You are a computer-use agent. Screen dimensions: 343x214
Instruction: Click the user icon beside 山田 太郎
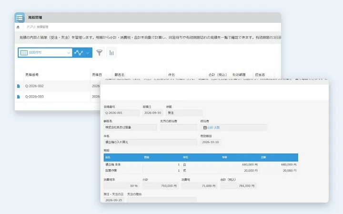(x=205, y=127)
